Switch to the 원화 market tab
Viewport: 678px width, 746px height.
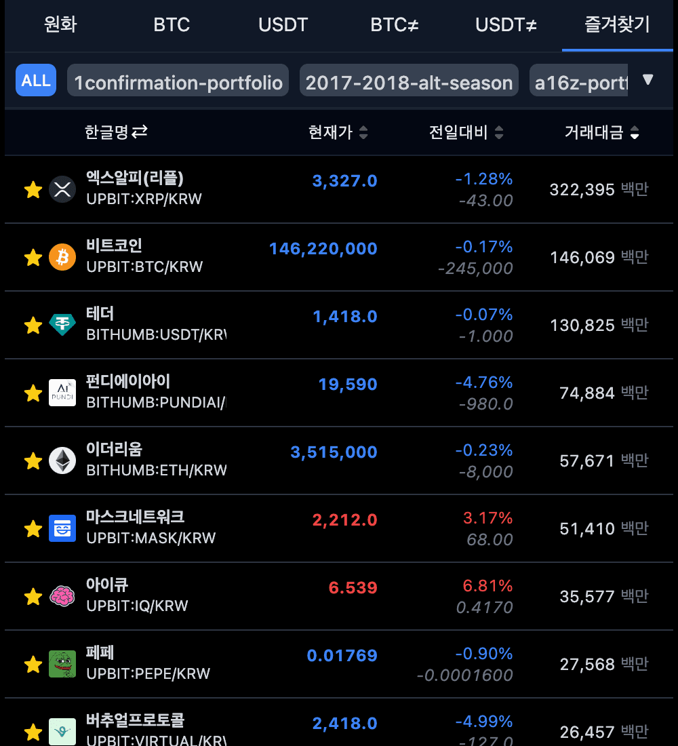[x=60, y=25]
